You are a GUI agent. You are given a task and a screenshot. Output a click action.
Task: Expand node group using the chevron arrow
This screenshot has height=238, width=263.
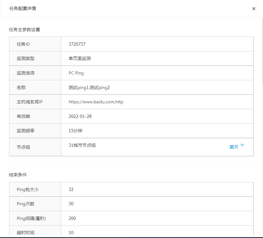tap(242, 145)
